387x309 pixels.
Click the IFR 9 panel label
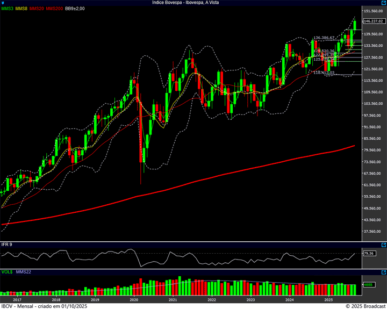coord(7,245)
